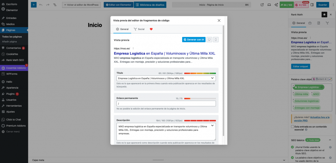Image resolution: width=336 pixels, height=163 pixels.
Task: Click the Guardar button
Action: click(x=323, y=5)
